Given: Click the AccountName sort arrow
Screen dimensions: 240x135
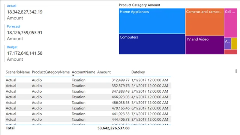Looking at the screenshot, I should coord(73,75).
